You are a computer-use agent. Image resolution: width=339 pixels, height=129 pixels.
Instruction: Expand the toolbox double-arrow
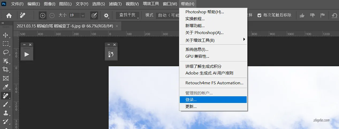click(3, 23)
